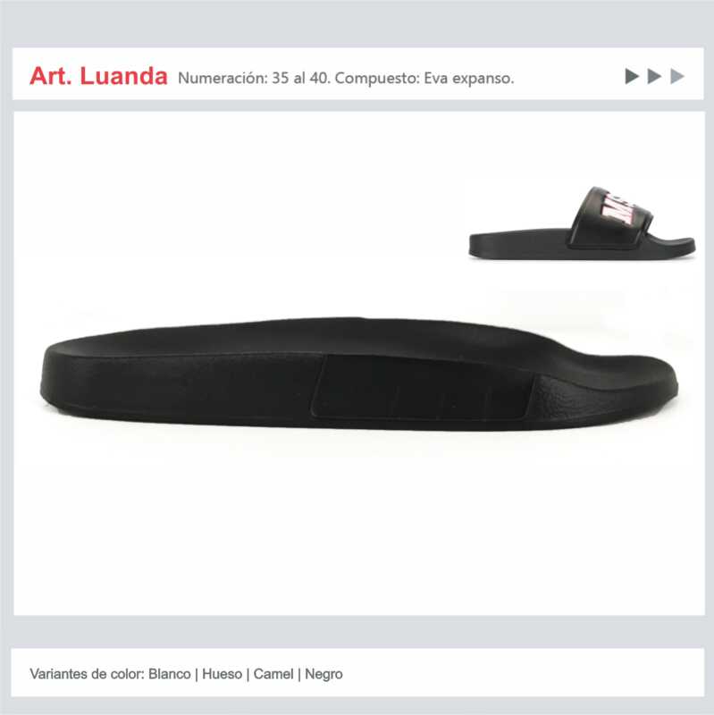Click the white header bar background
This screenshot has width=714, height=715.
358,73
